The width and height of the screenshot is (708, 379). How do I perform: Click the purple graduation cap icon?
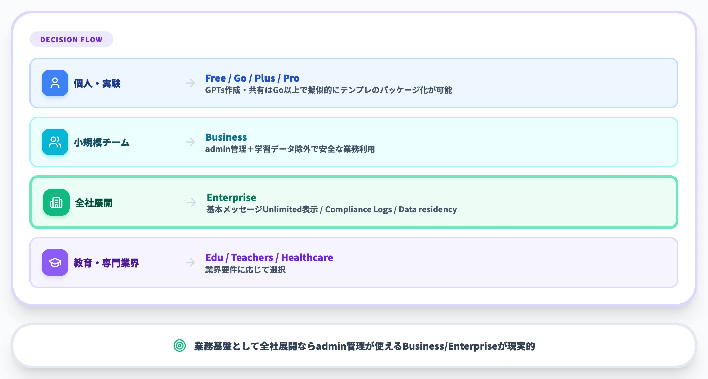(55, 262)
